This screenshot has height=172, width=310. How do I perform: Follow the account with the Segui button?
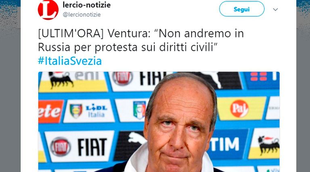click(x=242, y=9)
